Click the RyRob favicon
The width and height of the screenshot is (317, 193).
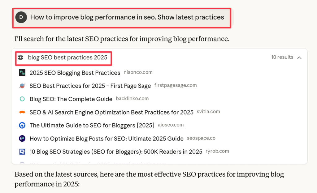coord(22,152)
